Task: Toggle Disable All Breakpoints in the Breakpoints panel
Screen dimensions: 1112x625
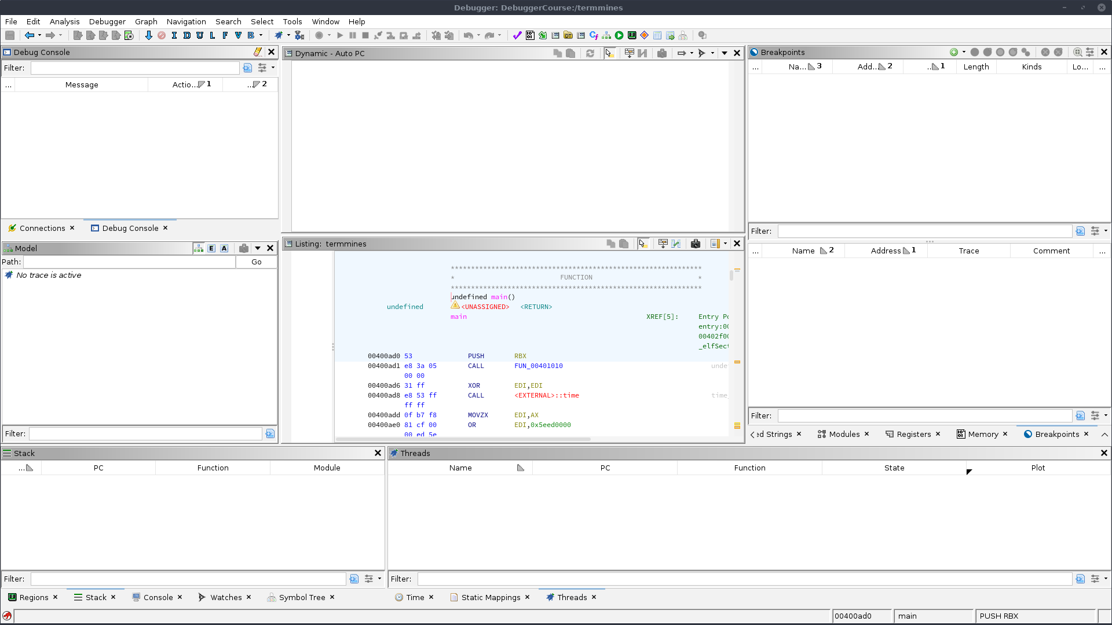Action: pyautogui.click(x=1013, y=52)
